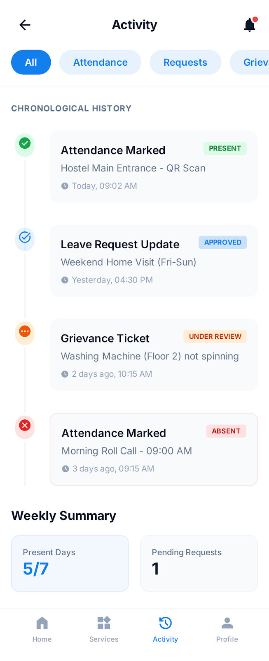Open the absent Morning Roll Call card
The image size is (269, 661).
(x=154, y=449)
